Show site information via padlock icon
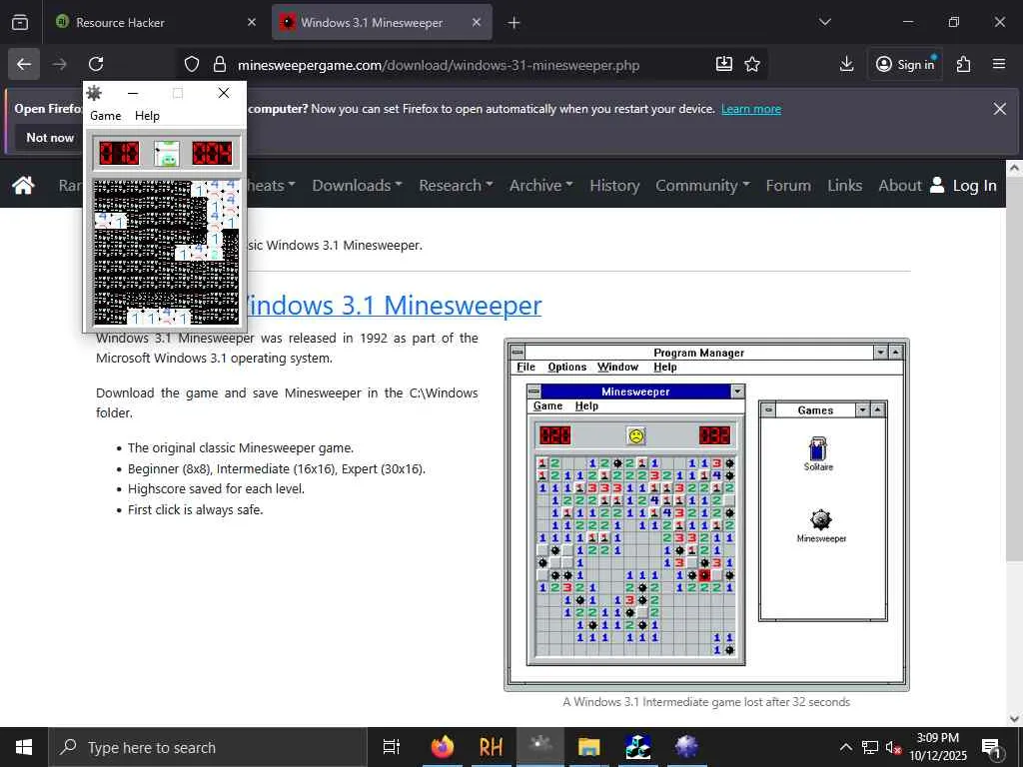 click(220, 64)
